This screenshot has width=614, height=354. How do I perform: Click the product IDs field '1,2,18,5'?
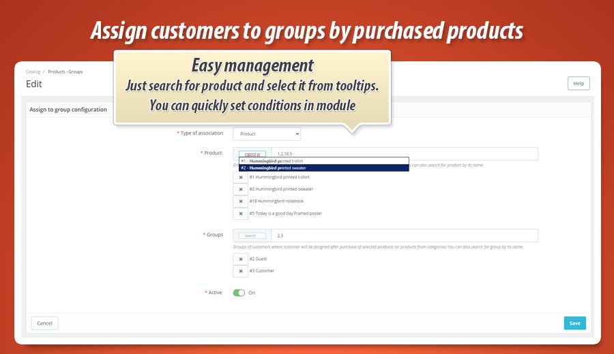point(404,154)
